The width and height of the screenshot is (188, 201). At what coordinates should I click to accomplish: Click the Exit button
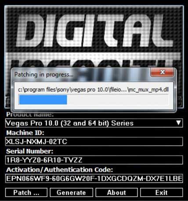click(162, 192)
